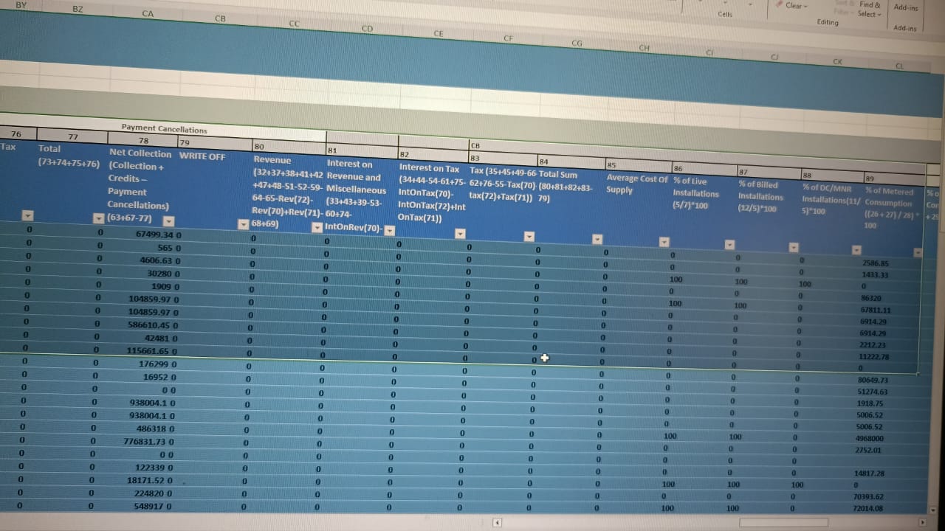Image resolution: width=945 pixels, height=531 pixels.
Task: Open filter dropdown for % of Billed Installations
Action: point(794,248)
